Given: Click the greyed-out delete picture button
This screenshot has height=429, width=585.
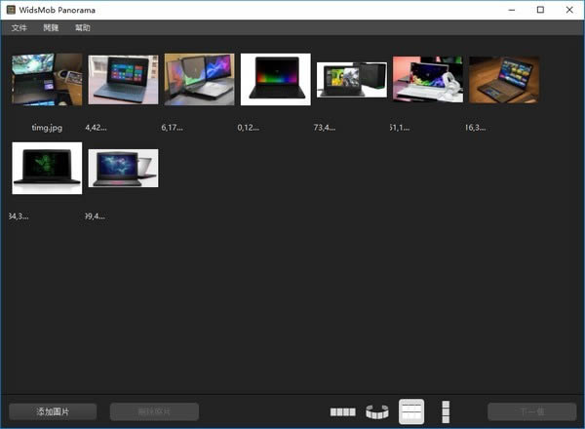Looking at the screenshot, I should [154, 411].
